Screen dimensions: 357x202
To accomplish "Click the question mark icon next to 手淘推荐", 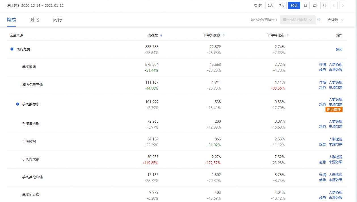I will [x=38, y=104].
